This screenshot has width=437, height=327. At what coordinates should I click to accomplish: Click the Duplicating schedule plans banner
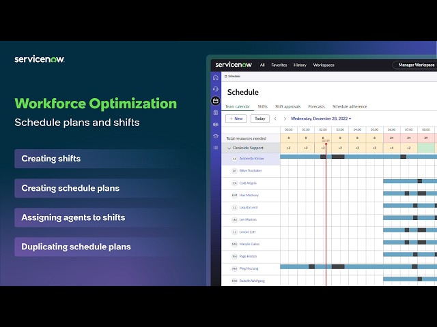point(98,247)
